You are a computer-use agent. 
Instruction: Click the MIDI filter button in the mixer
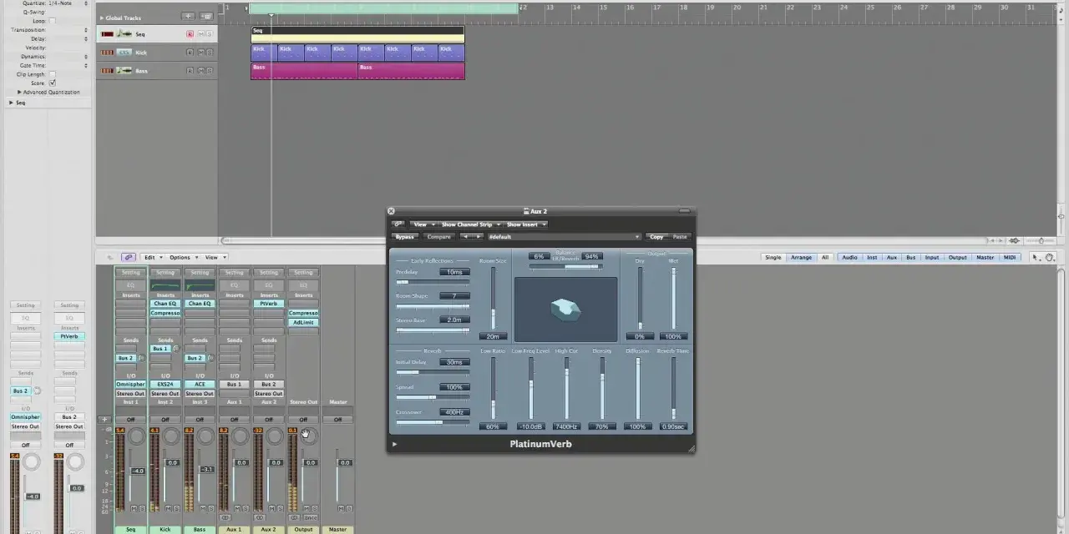point(1010,257)
